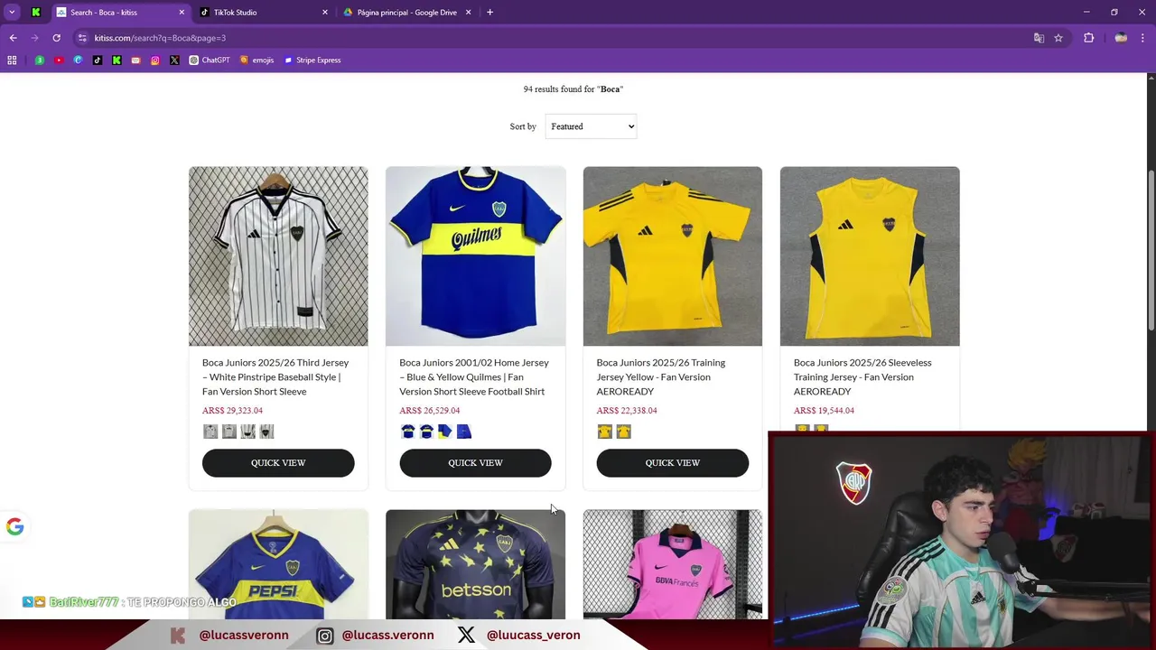Open the translate page icon
Image resolution: width=1156 pixels, height=650 pixels.
click(1039, 38)
